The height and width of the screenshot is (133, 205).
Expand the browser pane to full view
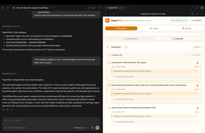(x=197, y=8)
